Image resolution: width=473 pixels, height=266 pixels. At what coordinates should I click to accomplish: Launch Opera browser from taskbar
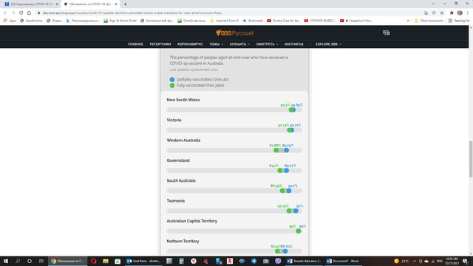(94, 261)
